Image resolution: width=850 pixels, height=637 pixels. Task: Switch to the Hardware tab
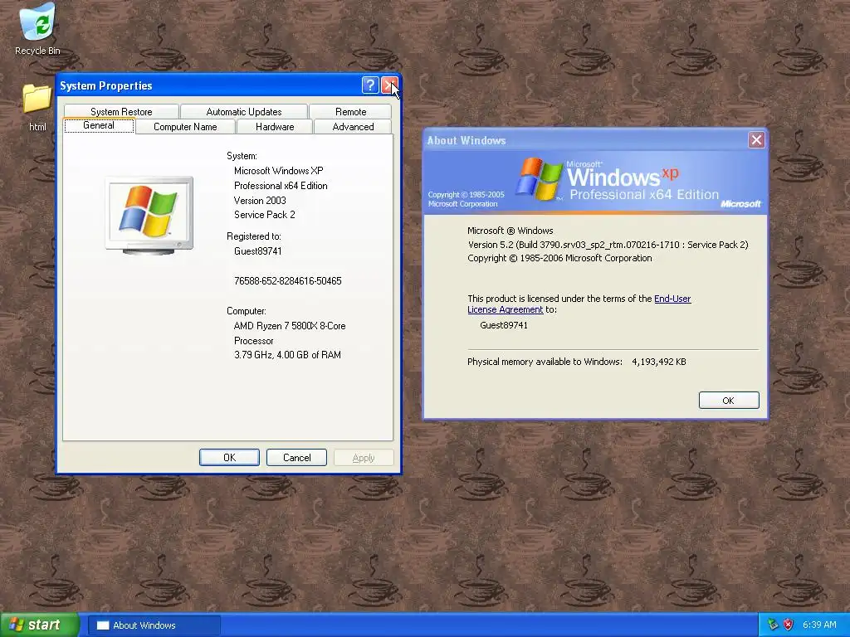point(275,126)
